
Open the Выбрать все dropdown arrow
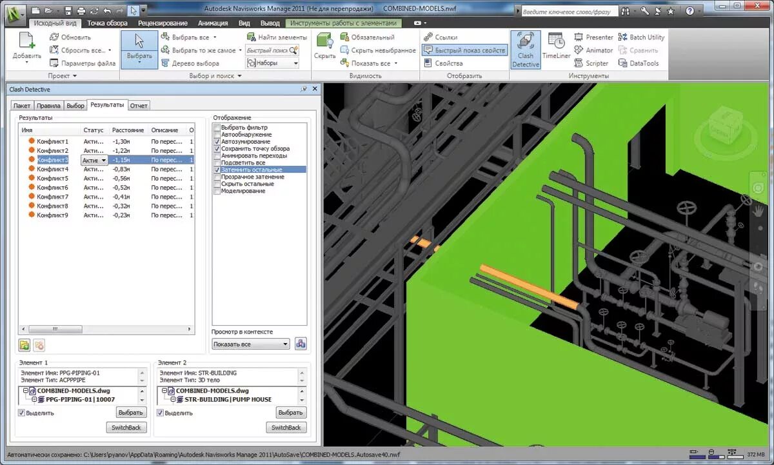click(214, 37)
